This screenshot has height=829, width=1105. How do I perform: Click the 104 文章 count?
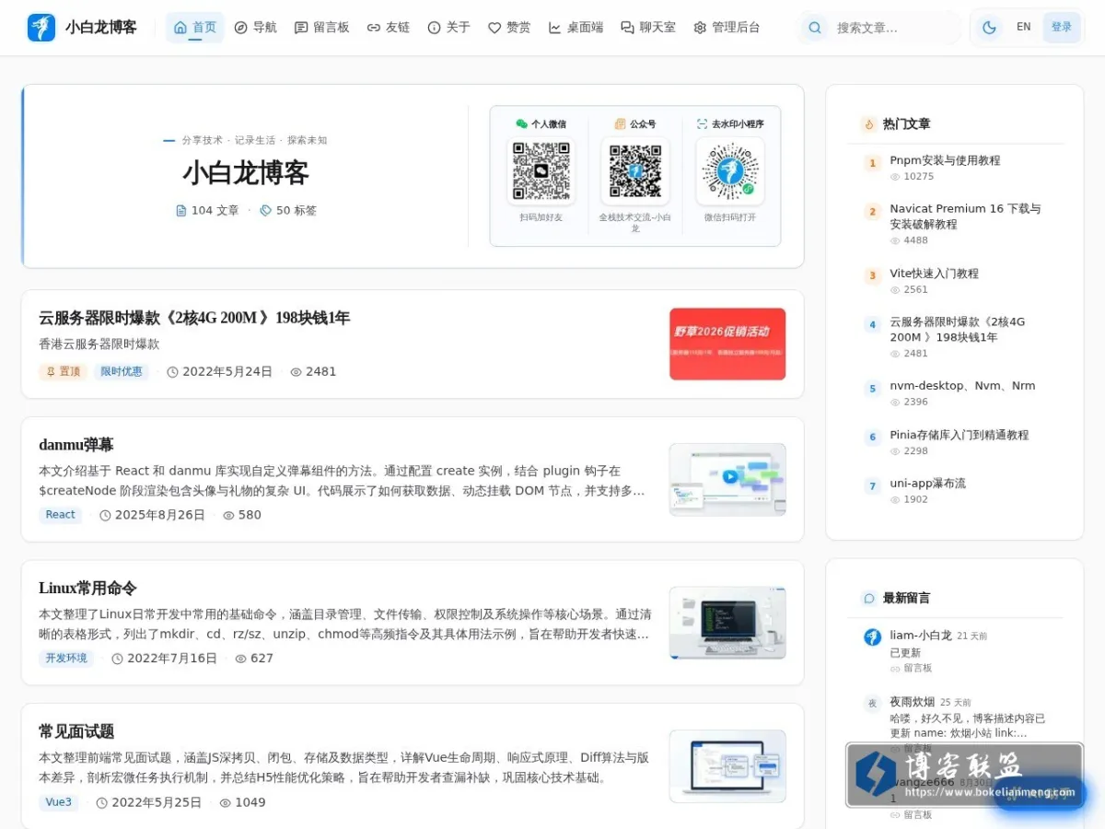(207, 210)
